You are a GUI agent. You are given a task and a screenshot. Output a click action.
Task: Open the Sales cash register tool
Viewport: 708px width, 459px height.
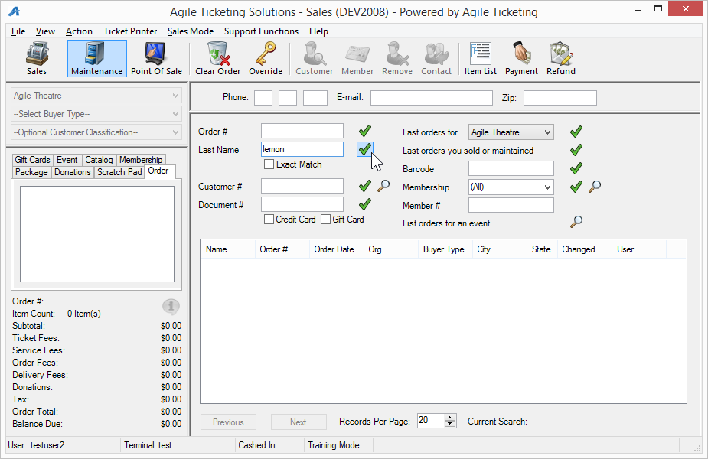coord(37,59)
